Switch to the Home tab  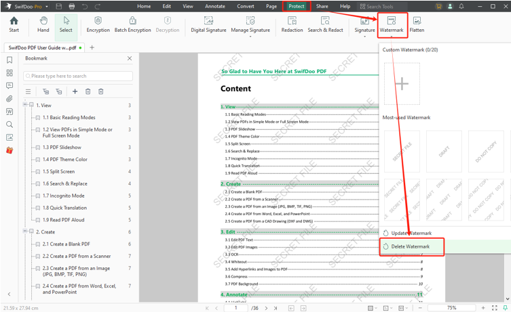tap(144, 6)
